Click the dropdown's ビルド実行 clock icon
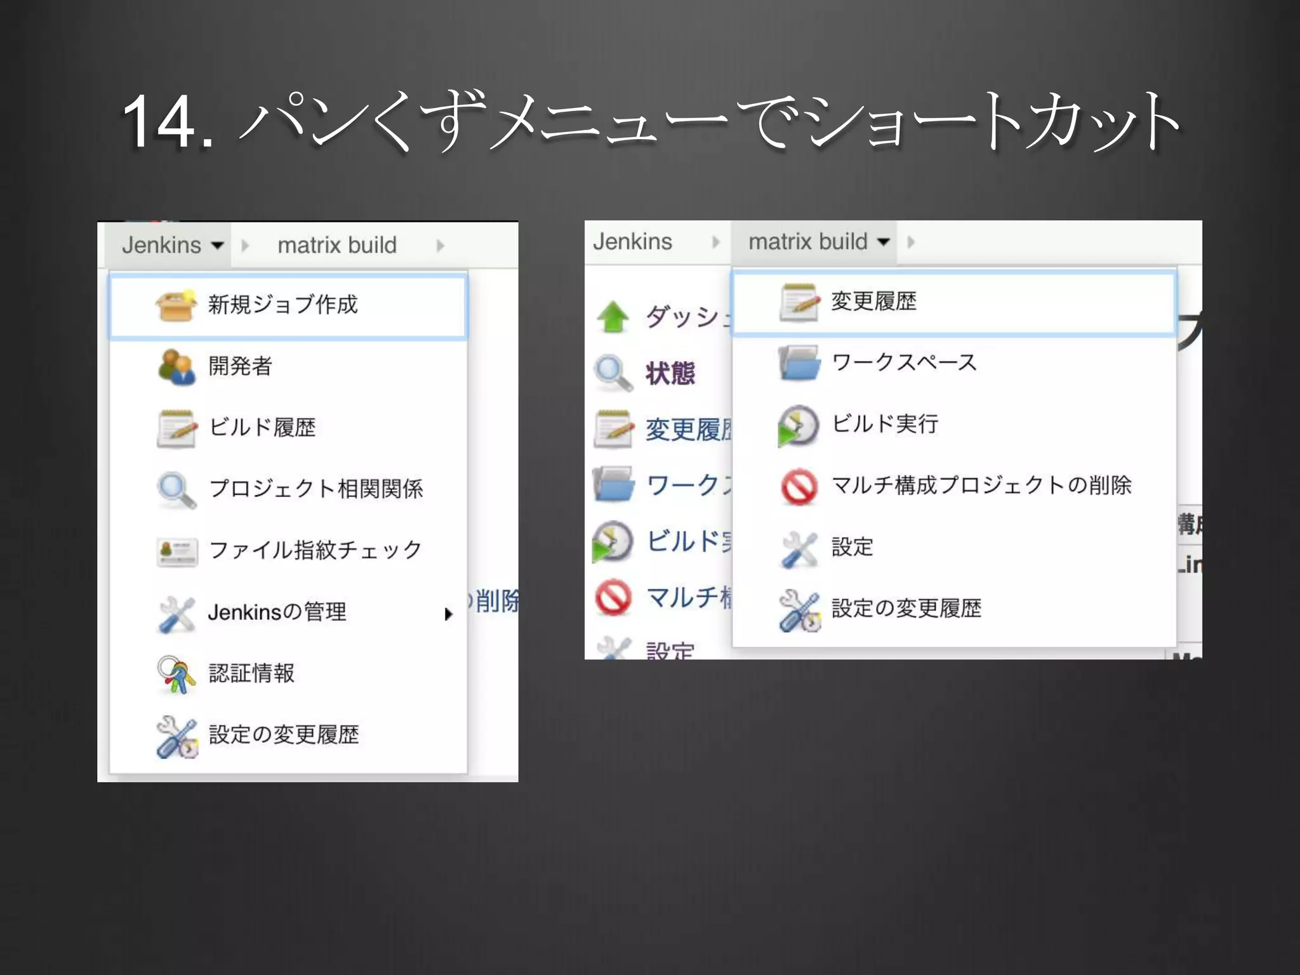The width and height of the screenshot is (1300, 975). (x=799, y=425)
